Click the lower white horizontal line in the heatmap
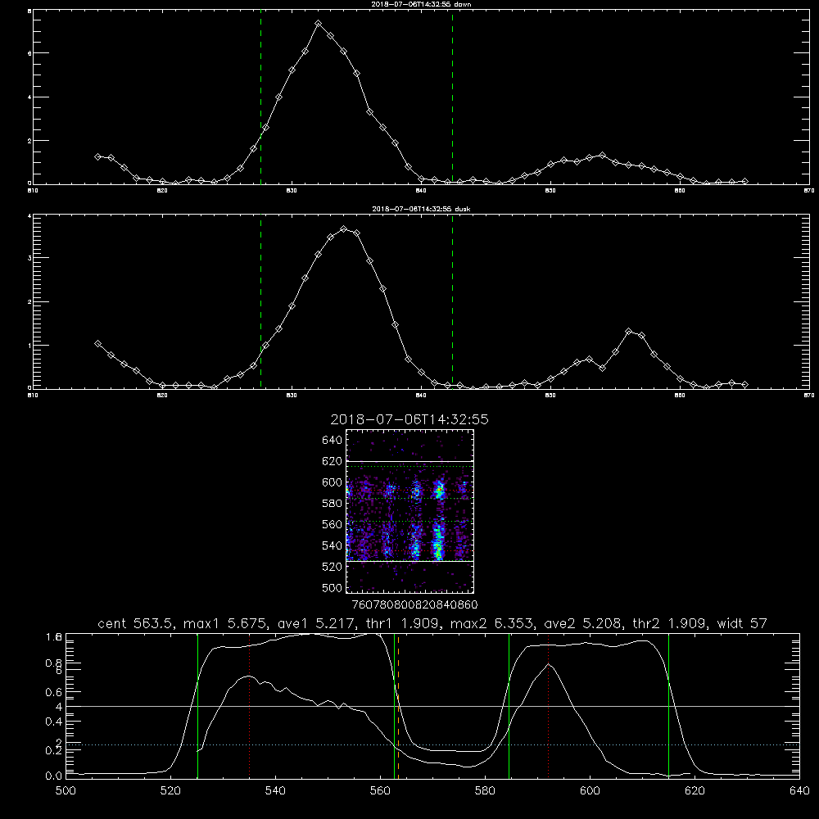Viewport: 819px width, 819px height. [409, 561]
